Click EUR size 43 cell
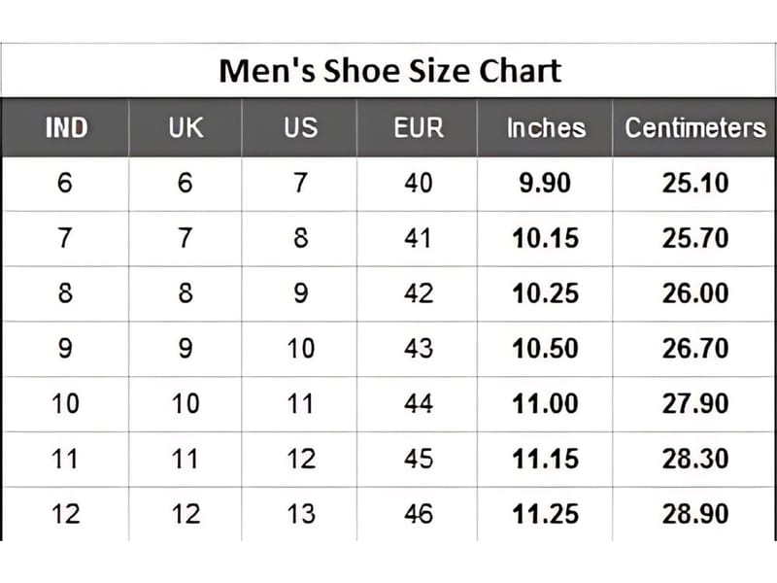The image size is (777, 583). pos(419,348)
